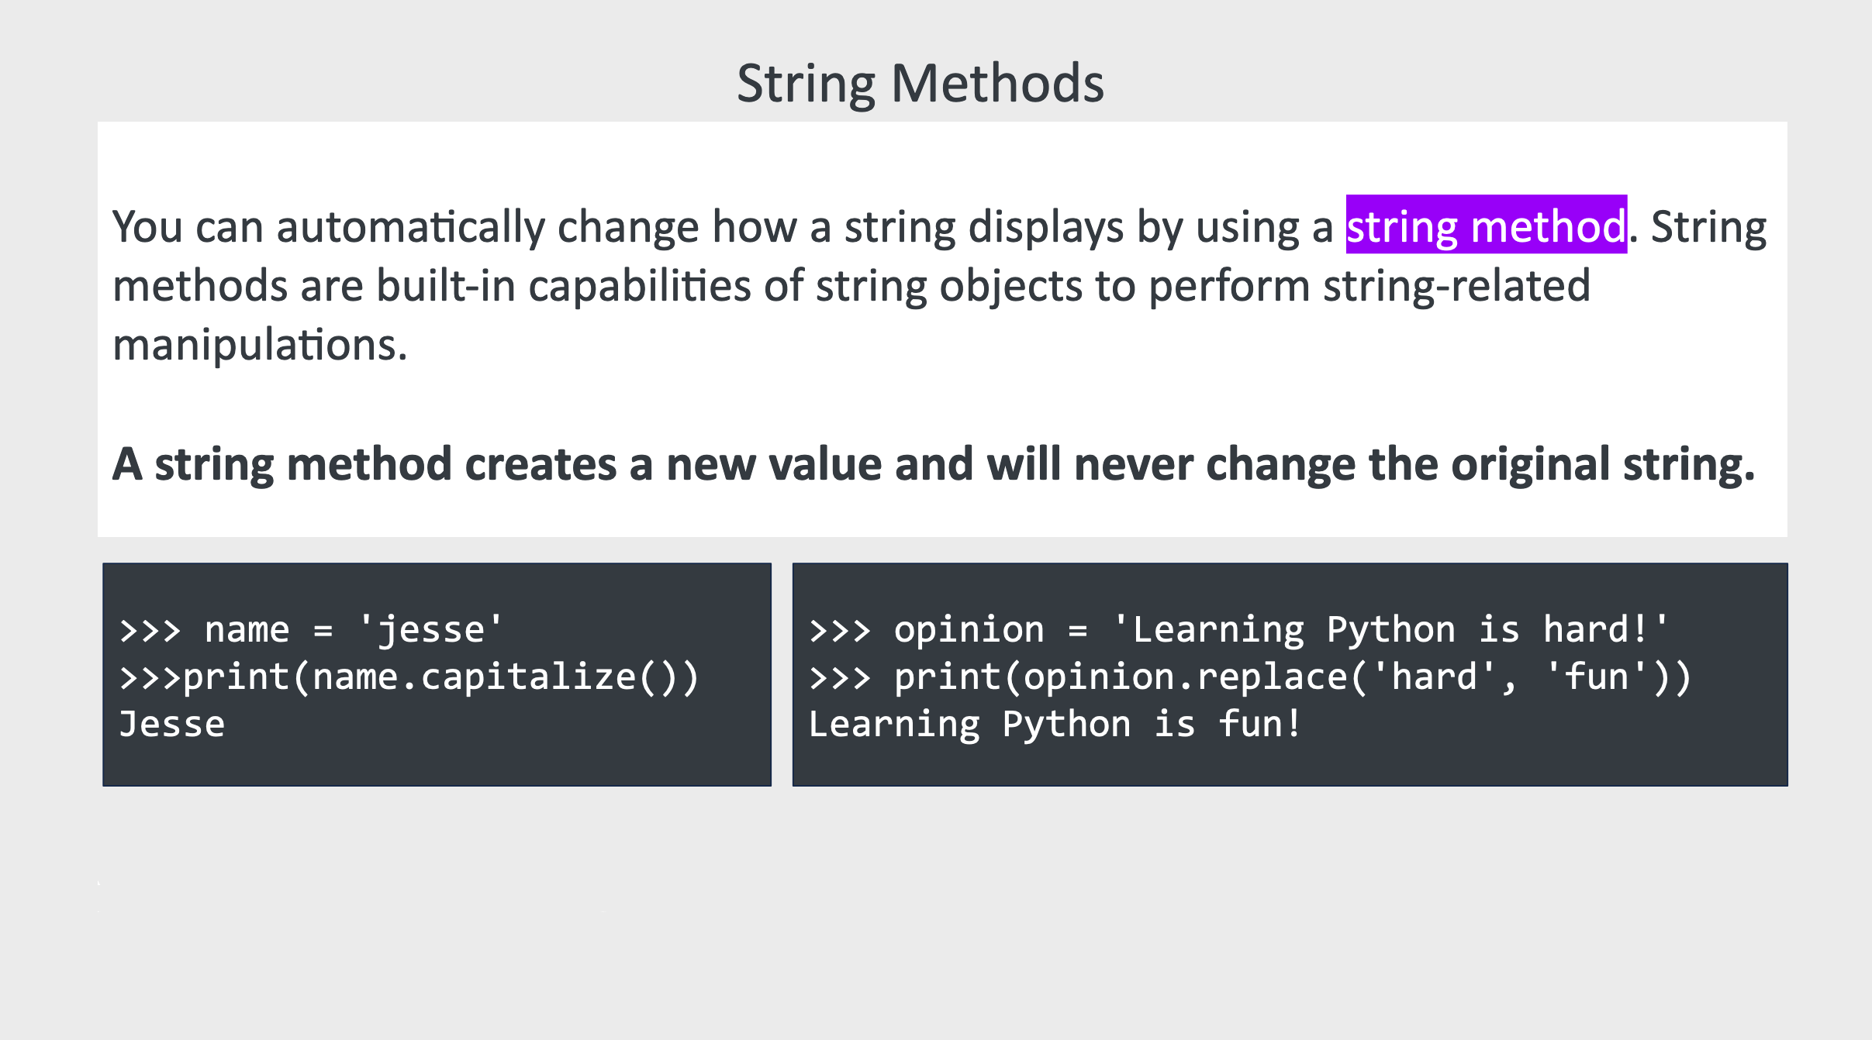The width and height of the screenshot is (1872, 1040).
Task: Click the Jesse output line
Action: coord(172,724)
